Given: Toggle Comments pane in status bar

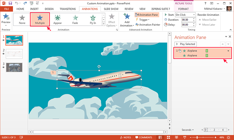Looking at the screenshot, I should pyautogui.click(x=144, y=137).
